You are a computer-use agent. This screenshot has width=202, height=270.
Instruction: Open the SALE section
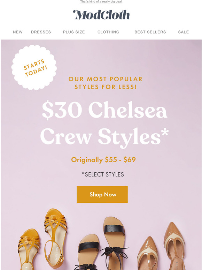(x=184, y=32)
